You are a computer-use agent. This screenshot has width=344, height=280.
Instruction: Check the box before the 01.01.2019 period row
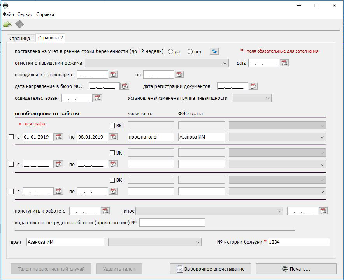point(11,137)
